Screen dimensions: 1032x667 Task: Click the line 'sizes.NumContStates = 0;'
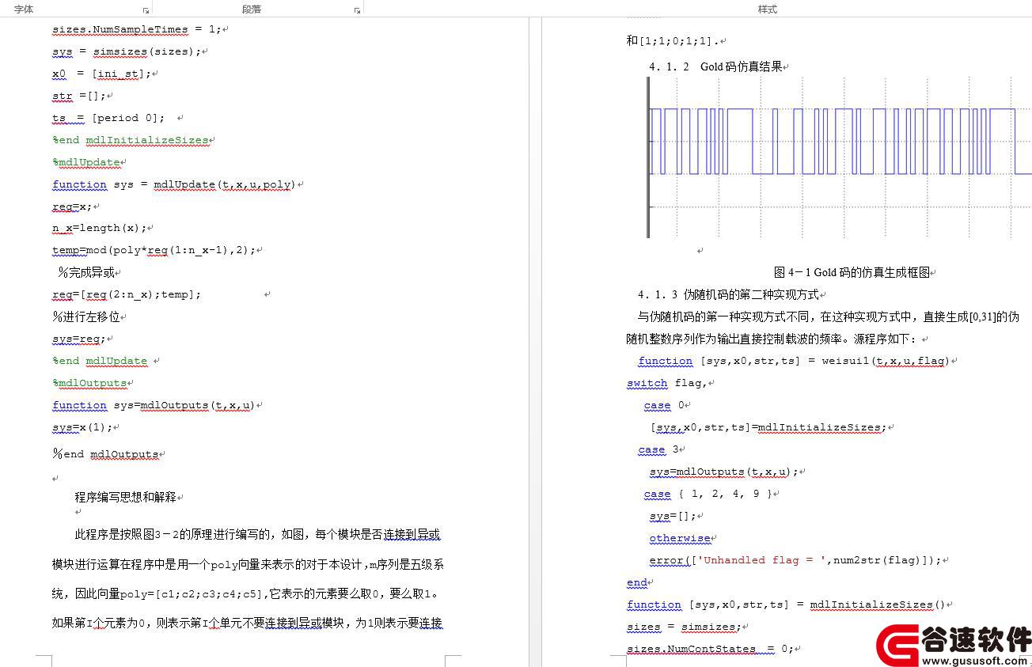(x=710, y=649)
